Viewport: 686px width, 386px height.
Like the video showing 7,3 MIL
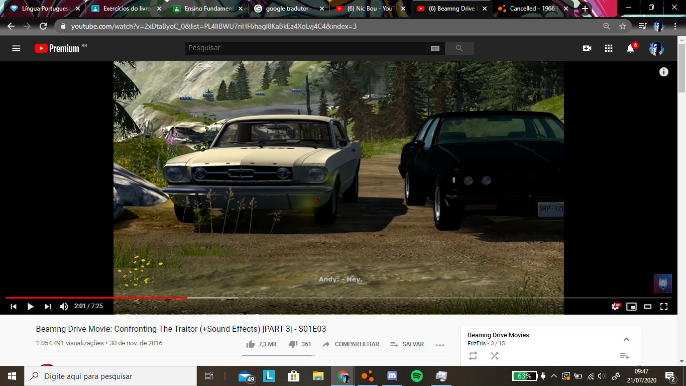point(262,344)
